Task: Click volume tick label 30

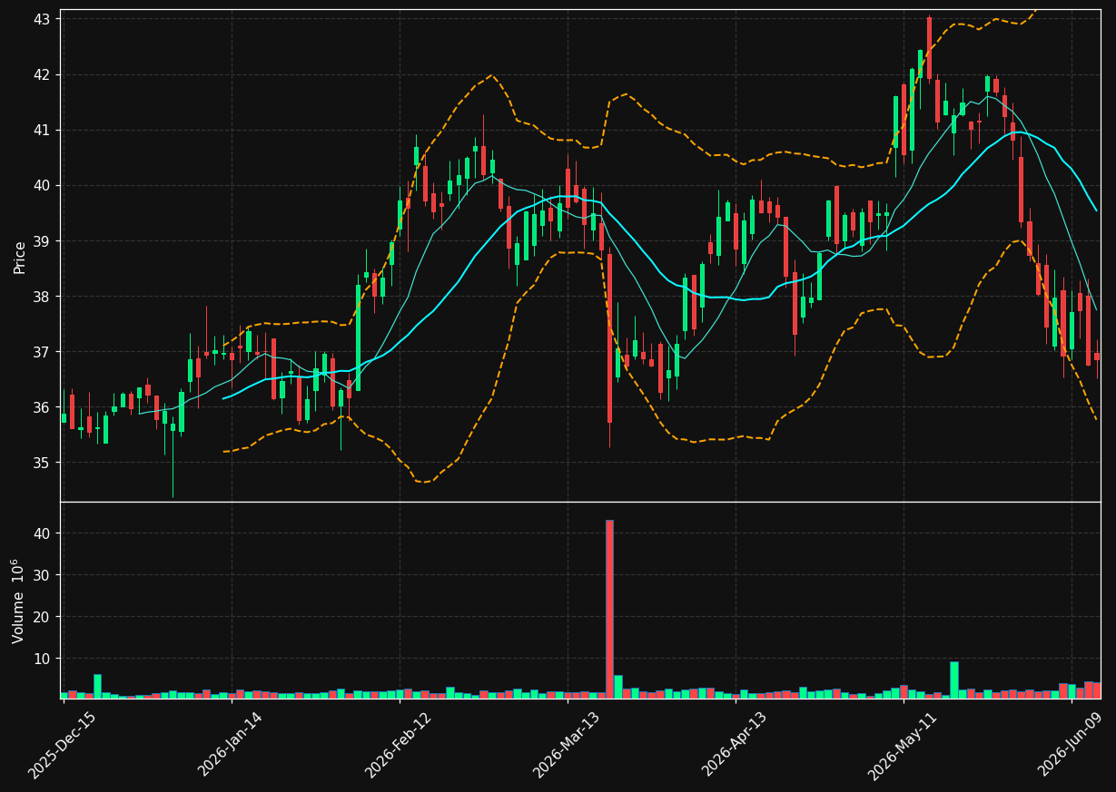Action: tap(44, 575)
